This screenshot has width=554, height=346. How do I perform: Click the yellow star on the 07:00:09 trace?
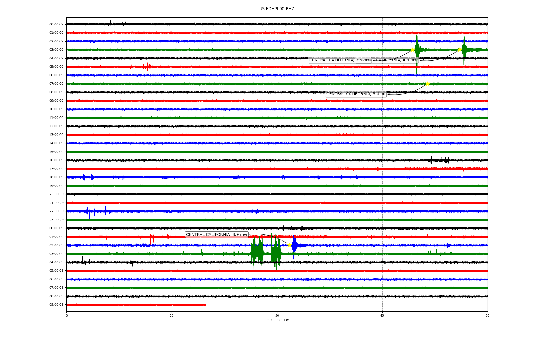point(428,84)
